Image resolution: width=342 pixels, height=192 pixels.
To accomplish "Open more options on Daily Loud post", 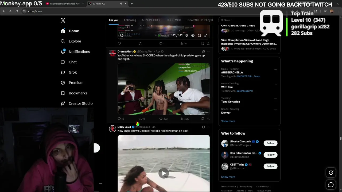I will [x=208, y=127].
